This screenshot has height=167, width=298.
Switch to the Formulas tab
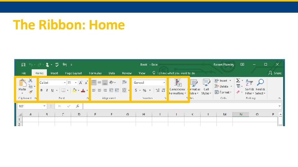[95, 73]
